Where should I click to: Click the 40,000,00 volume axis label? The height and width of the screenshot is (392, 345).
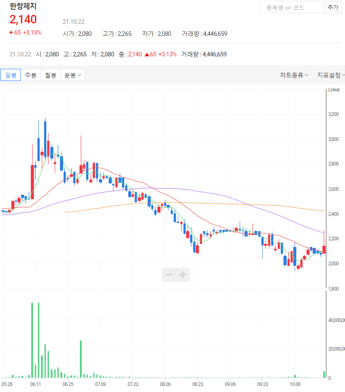[x=337, y=320]
